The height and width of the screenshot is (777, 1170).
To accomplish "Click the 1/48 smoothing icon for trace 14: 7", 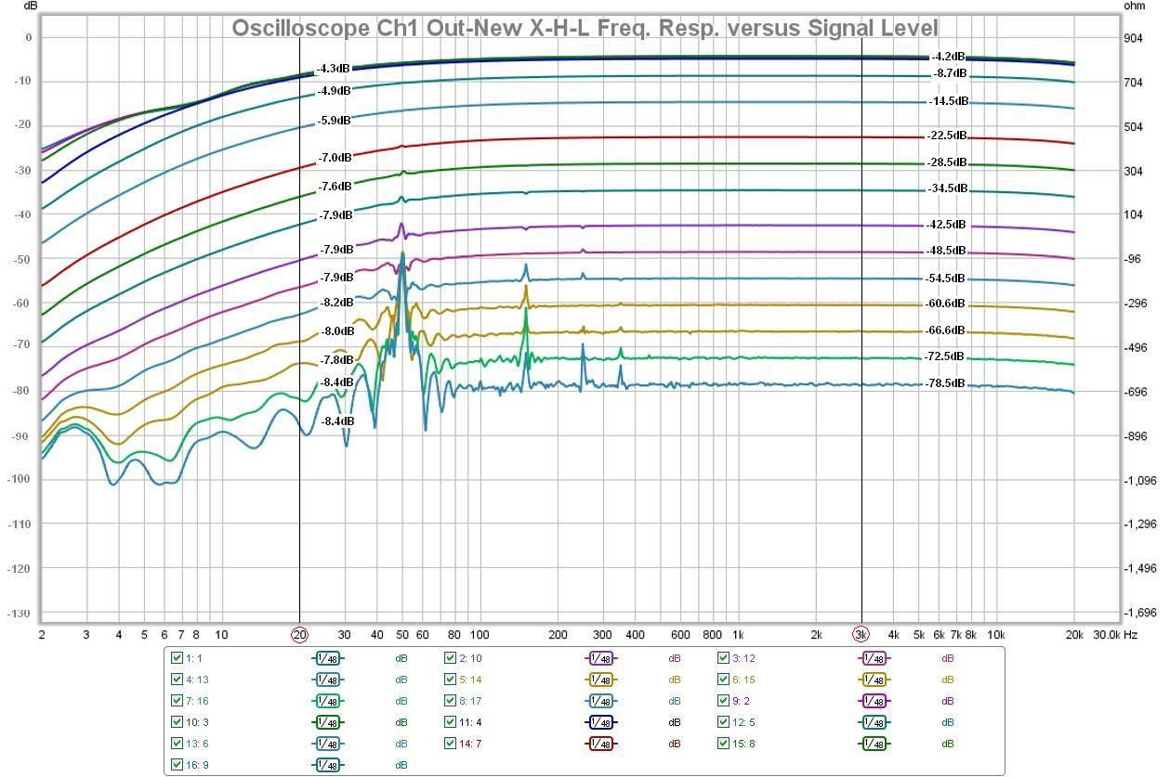I will click(600, 744).
